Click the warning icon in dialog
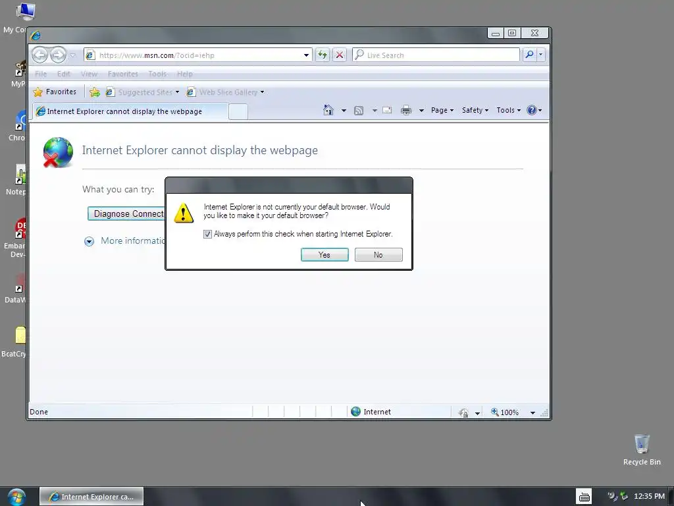674x506 pixels. (184, 213)
